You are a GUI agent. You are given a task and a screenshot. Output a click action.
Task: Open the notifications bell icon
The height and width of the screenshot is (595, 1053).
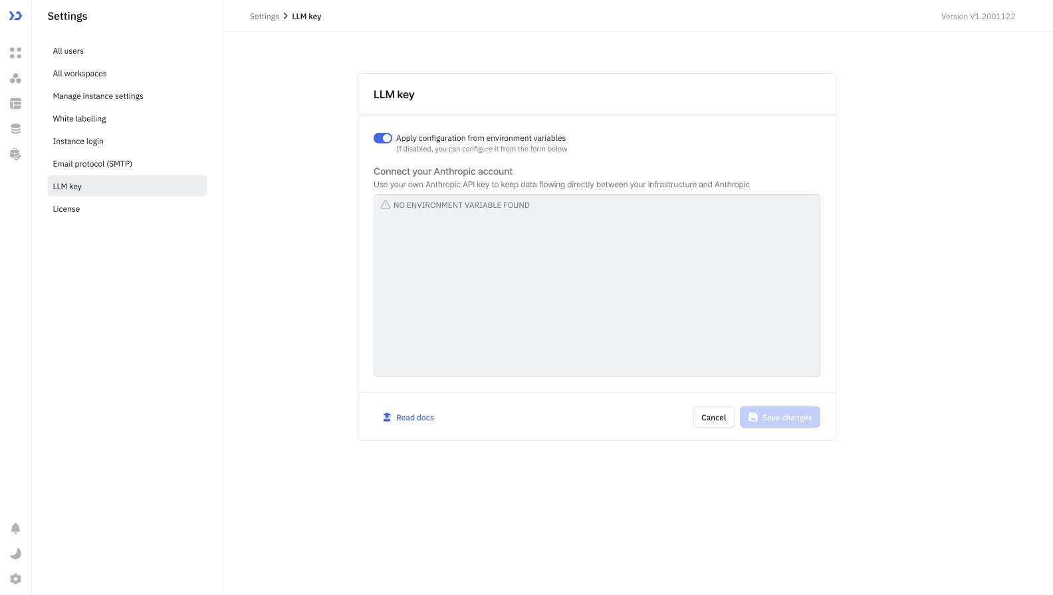pyautogui.click(x=15, y=529)
